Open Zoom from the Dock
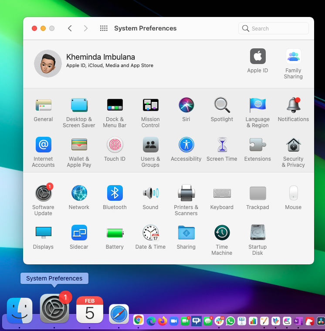This screenshot has height=331, width=325. 174,321
